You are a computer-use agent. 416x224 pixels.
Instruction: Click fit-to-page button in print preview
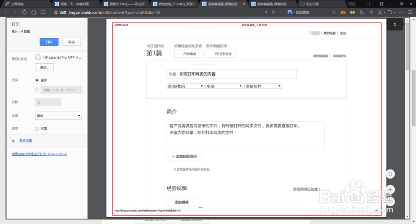click(390, 174)
